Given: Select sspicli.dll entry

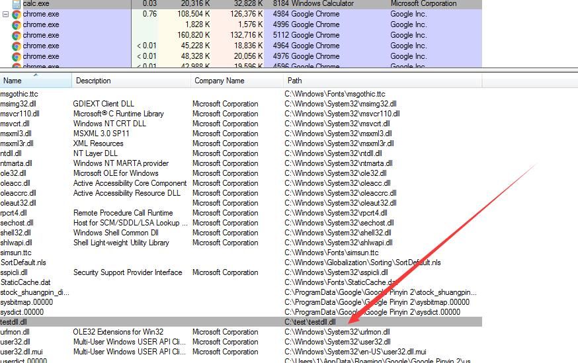Looking at the screenshot, I should pos(14,272).
